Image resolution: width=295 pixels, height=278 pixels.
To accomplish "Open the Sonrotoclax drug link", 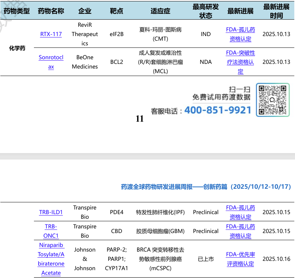I will 51,62.
